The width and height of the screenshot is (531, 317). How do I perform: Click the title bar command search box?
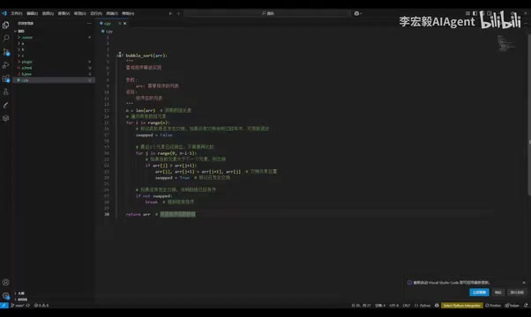pos(267,13)
